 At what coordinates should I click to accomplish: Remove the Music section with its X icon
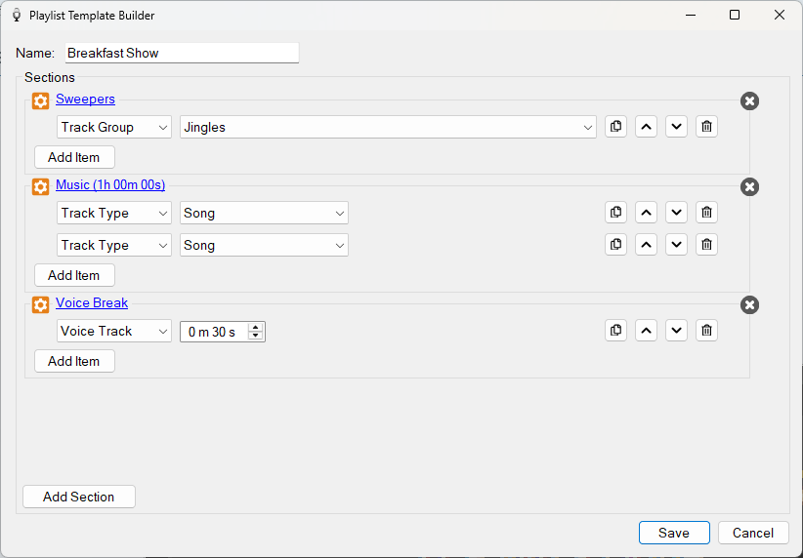[749, 186]
